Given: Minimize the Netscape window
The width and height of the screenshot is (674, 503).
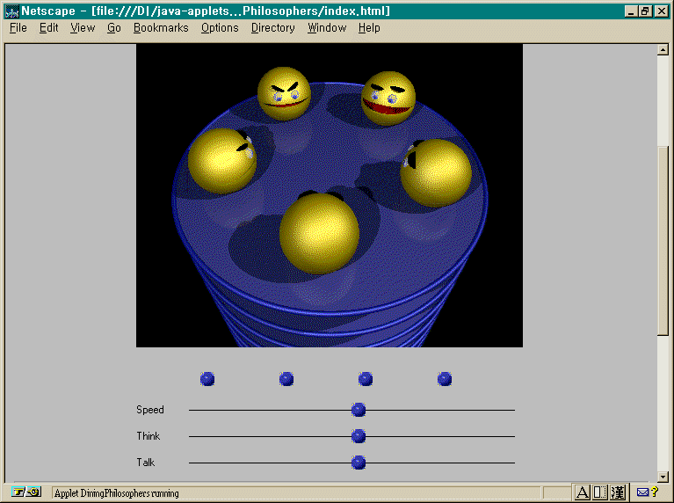Looking at the screenshot, I should pyautogui.click(x=631, y=11).
